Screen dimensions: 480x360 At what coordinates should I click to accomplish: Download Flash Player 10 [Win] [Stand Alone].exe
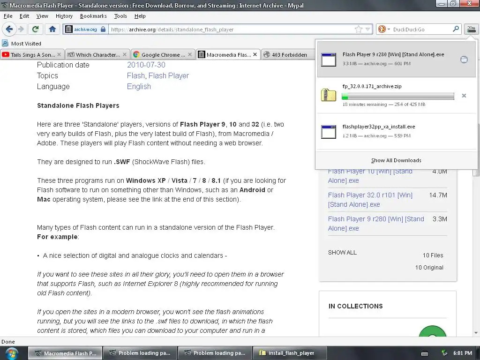tap(370, 176)
